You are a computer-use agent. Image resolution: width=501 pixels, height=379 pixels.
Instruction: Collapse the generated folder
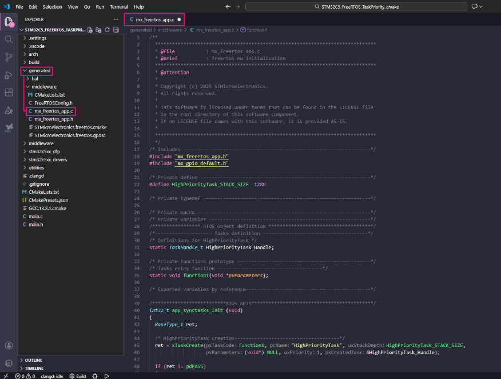(39, 70)
